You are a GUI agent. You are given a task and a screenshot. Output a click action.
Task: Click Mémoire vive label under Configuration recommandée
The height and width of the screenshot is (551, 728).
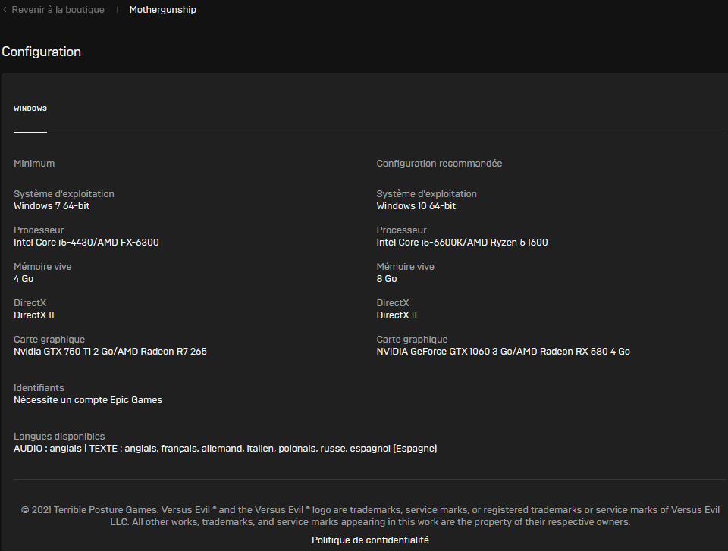(x=405, y=267)
